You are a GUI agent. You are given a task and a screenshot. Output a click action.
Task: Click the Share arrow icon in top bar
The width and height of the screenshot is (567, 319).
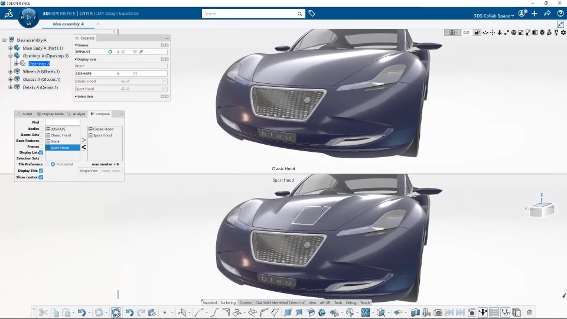[x=547, y=14]
